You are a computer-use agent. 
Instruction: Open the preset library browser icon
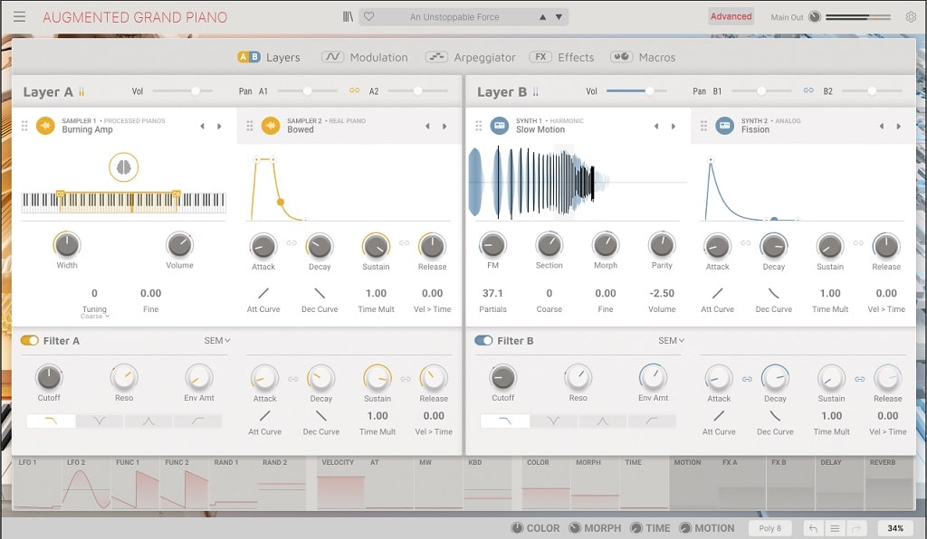[x=349, y=16]
